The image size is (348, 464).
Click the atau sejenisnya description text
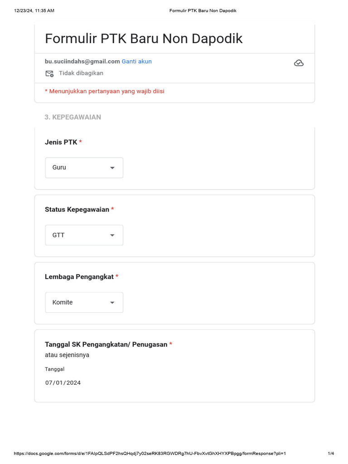pos(67,355)
